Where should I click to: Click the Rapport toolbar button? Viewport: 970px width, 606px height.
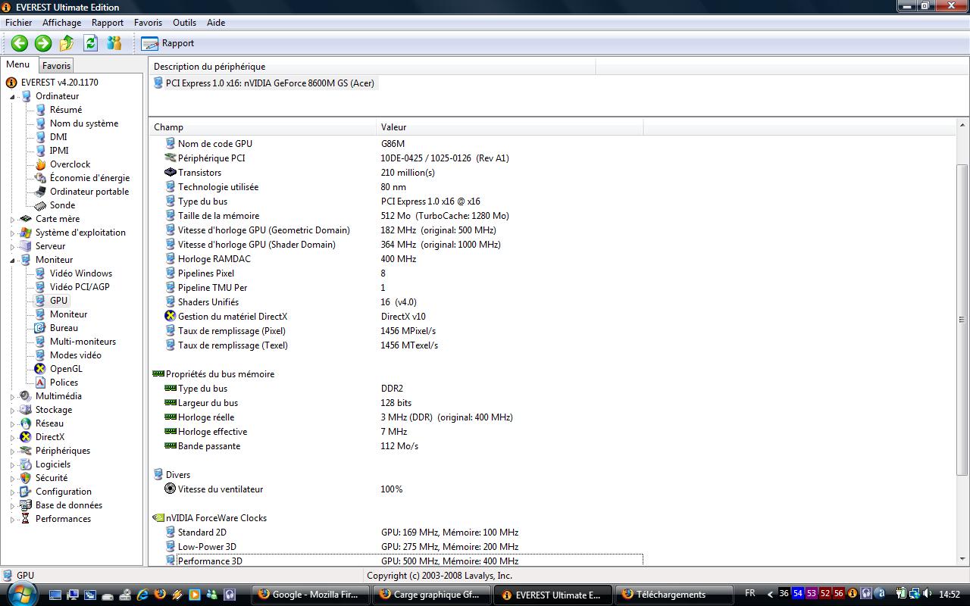click(x=168, y=43)
